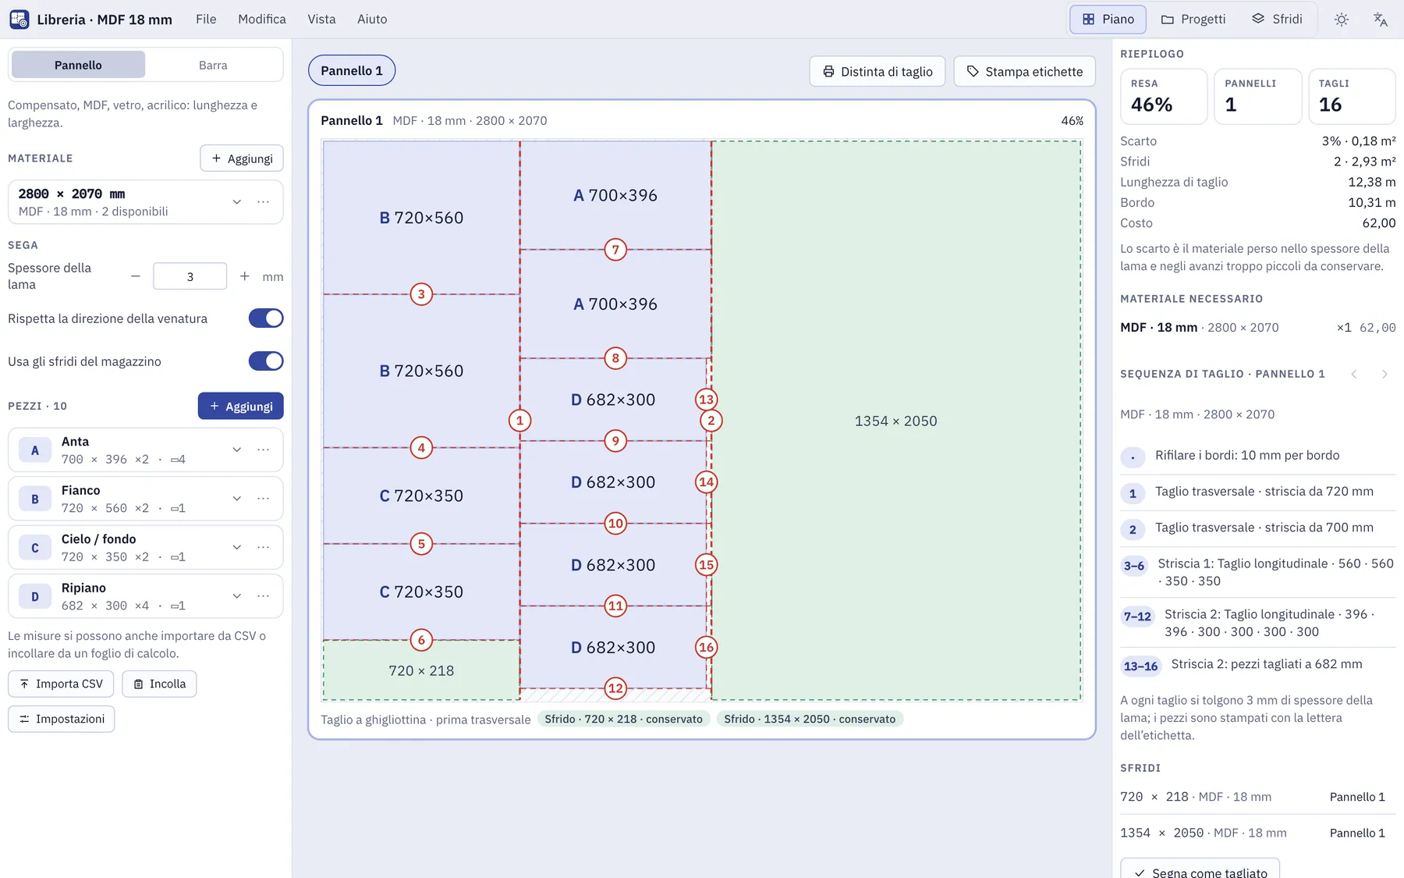Open the language translate icon
The width and height of the screenshot is (1404, 878).
1380,20
